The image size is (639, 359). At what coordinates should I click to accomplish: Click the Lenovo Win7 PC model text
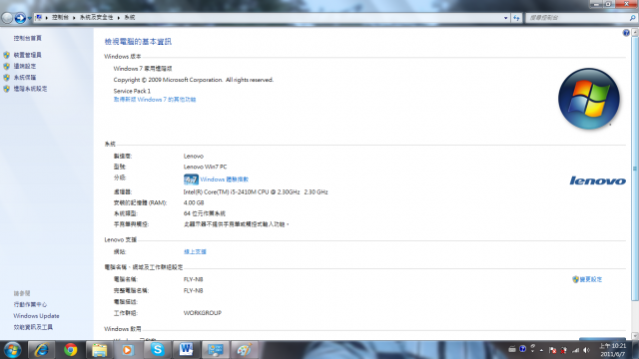pyautogui.click(x=205, y=167)
